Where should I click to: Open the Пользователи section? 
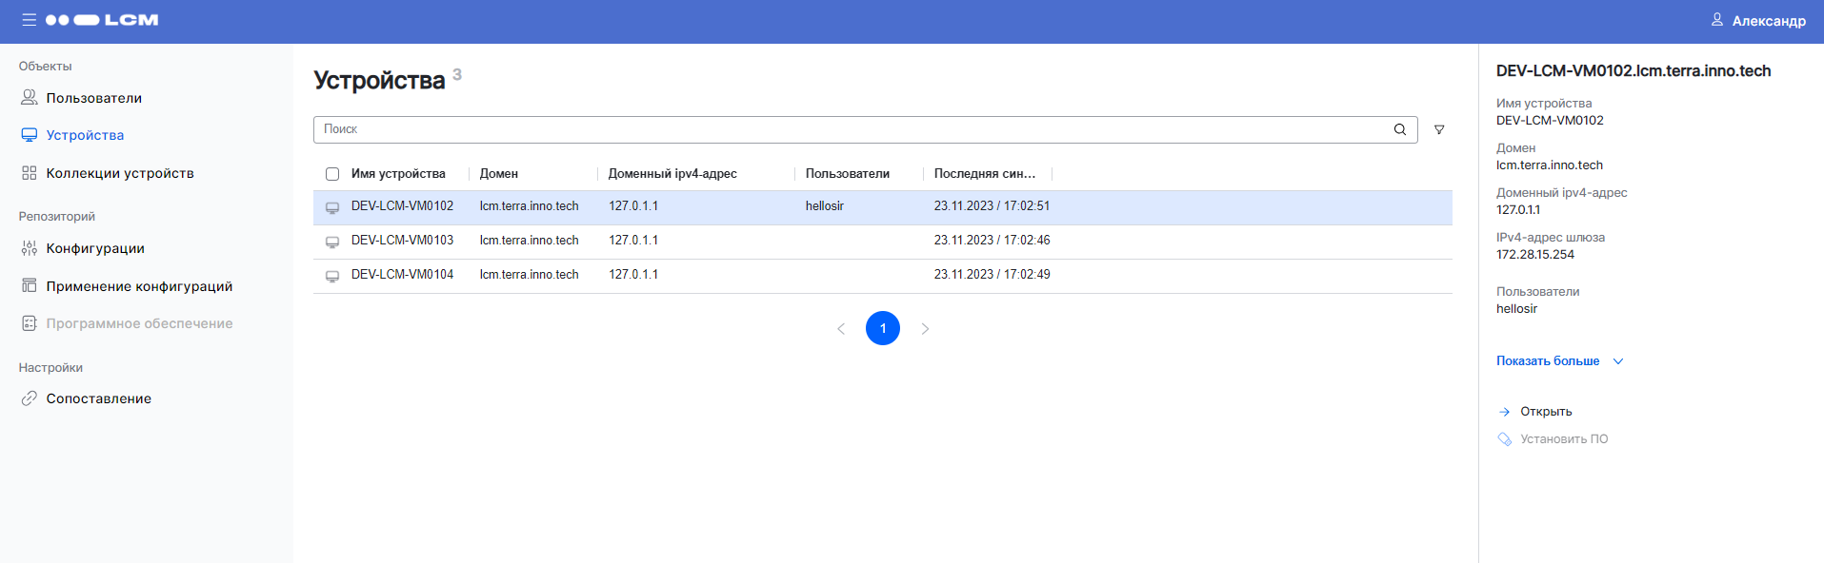point(93,98)
